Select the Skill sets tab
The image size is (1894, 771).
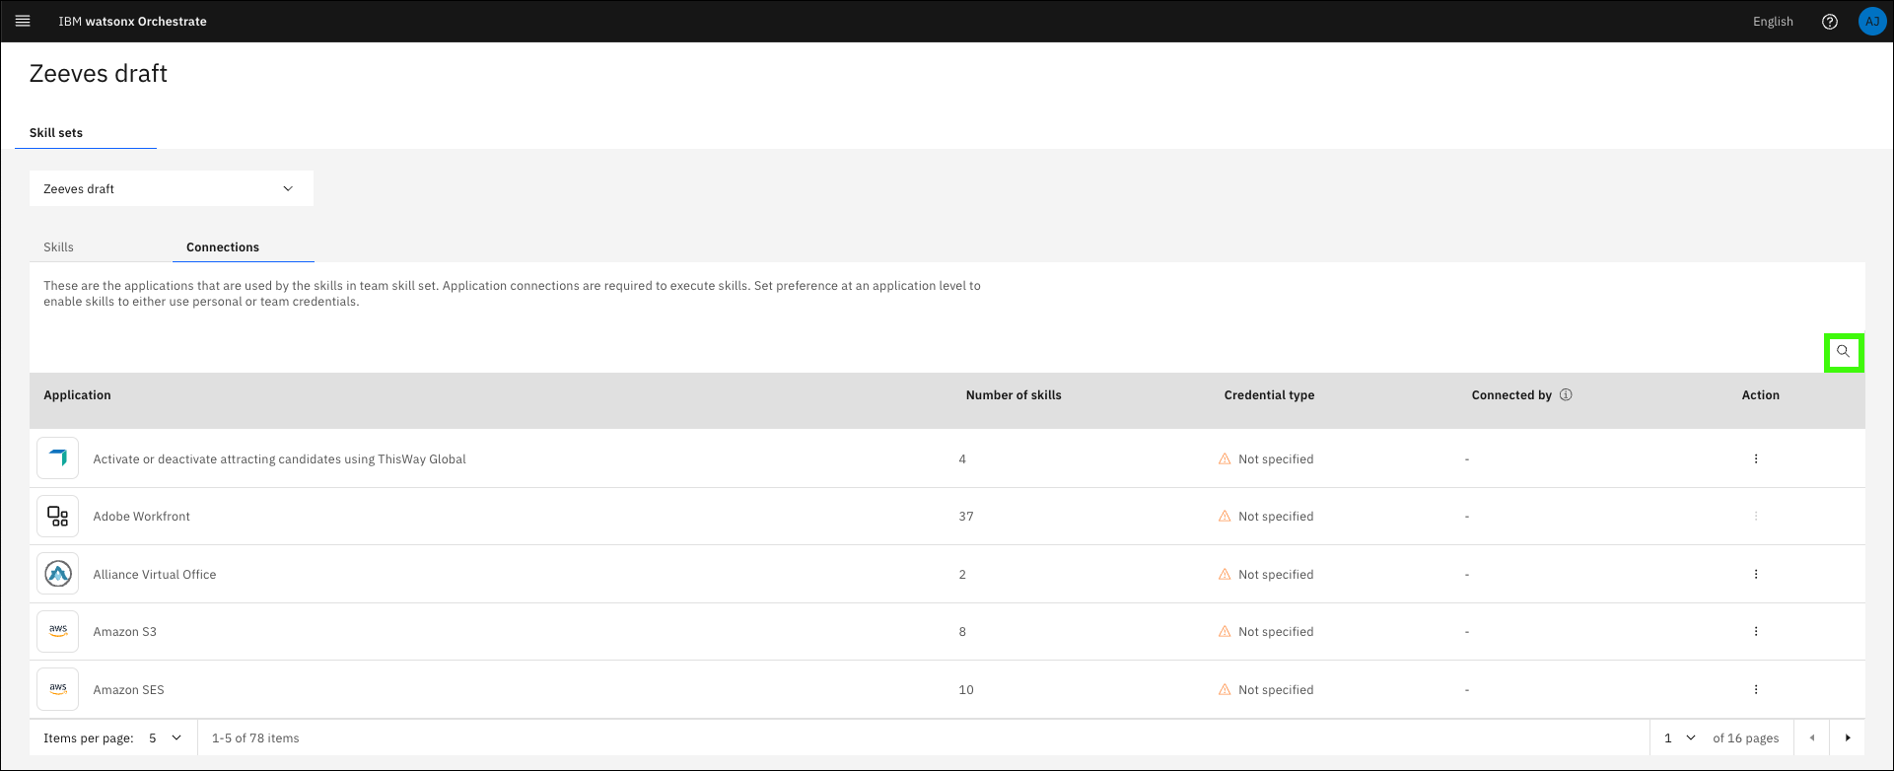[x=56, y=133]
